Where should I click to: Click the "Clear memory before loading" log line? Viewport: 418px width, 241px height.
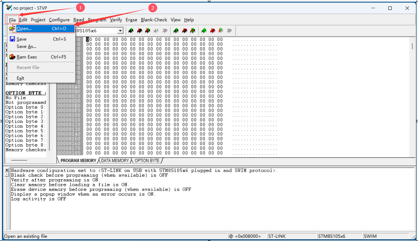tap(70, 185)
